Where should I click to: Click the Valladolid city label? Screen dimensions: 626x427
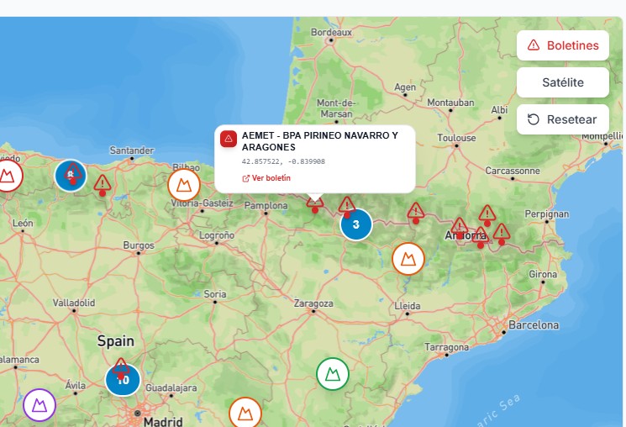74,303
